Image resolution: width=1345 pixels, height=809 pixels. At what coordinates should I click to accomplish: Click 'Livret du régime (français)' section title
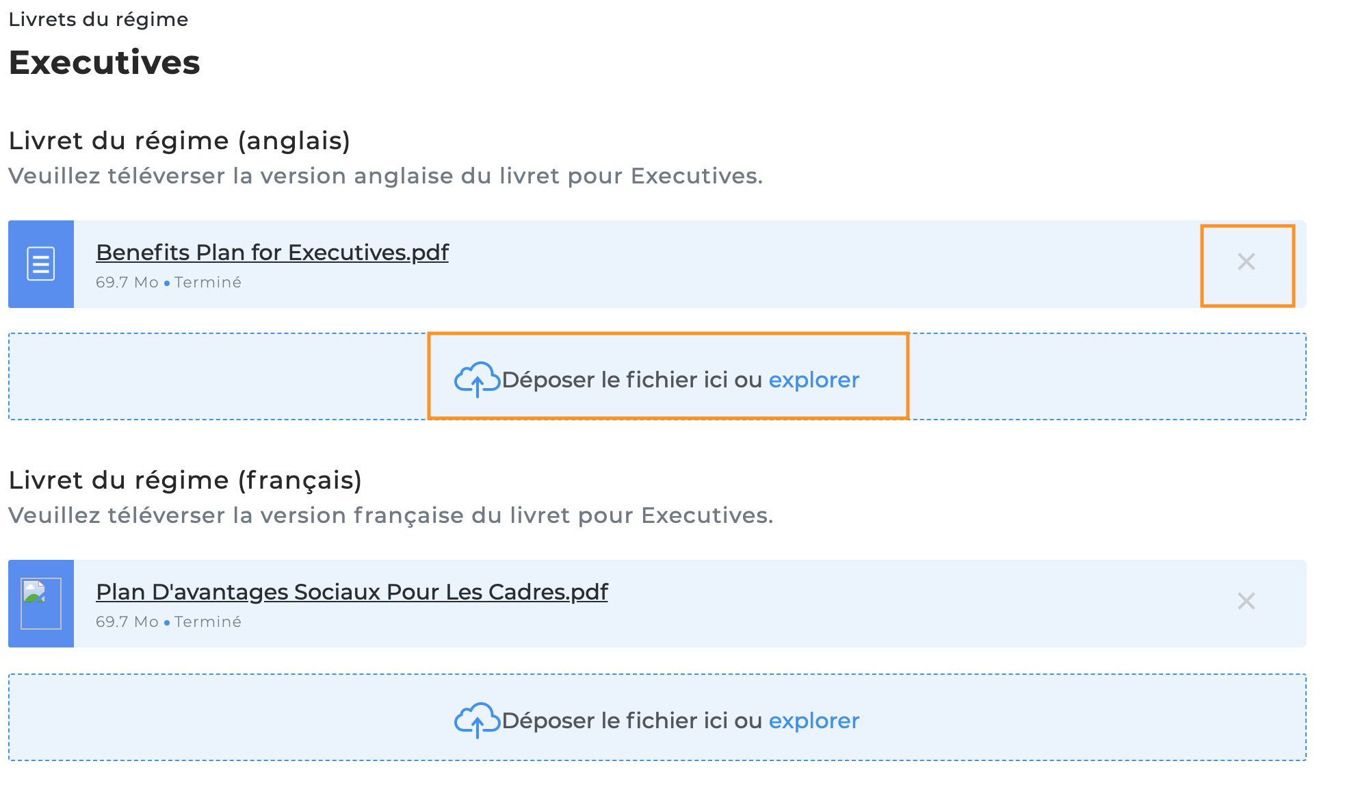[185, 480]
